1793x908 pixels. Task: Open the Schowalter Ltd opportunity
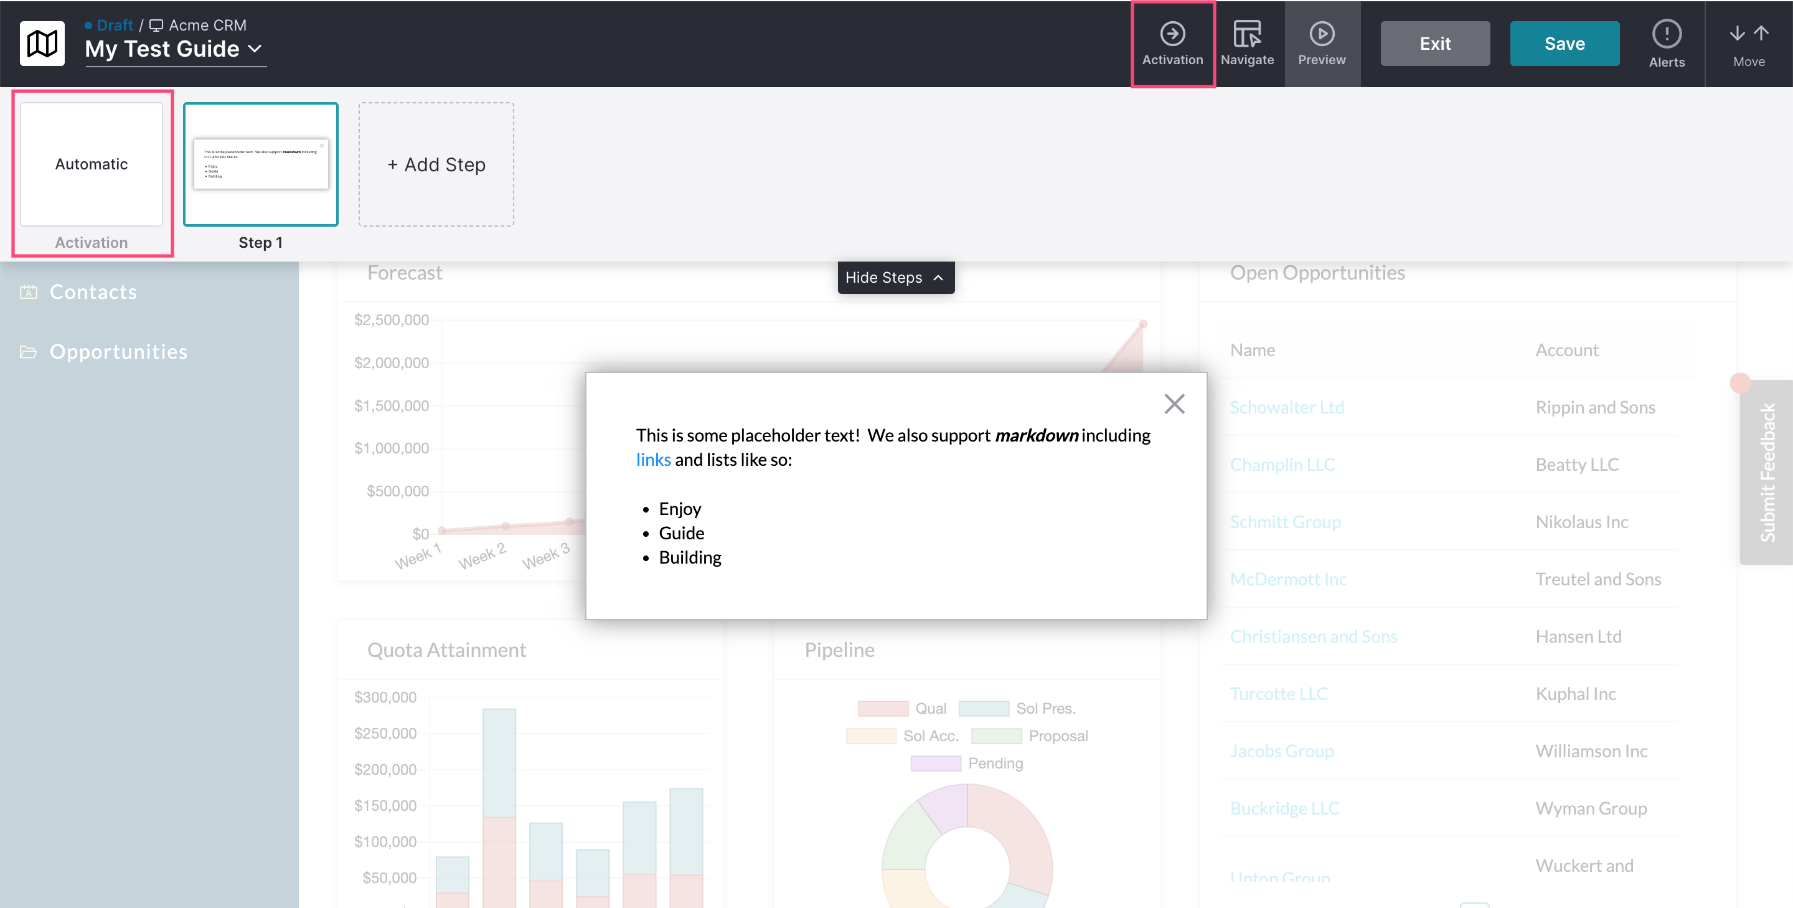coord(1286,407)
